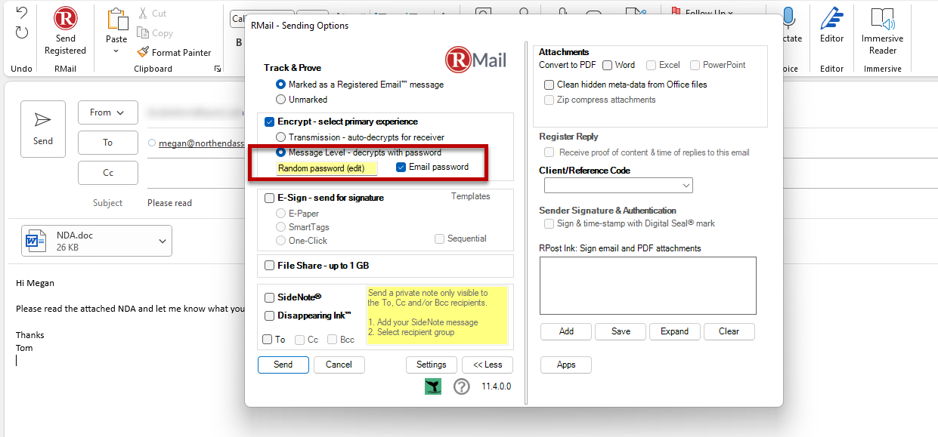Enable E-Sign send for signature
Screen dimensions: 938x437
tap(270, 198)
